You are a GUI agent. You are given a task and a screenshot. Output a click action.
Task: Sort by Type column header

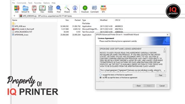84,20
